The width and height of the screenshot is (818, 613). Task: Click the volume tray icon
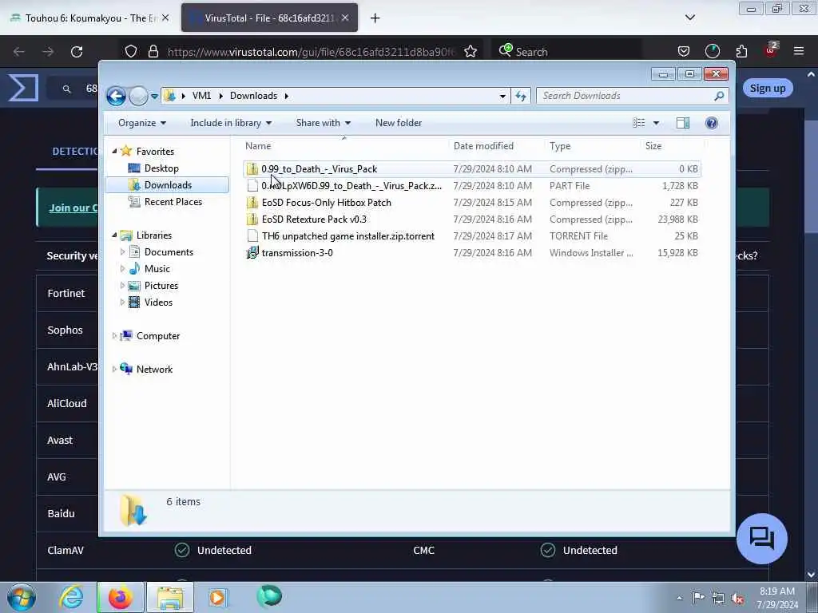tap(737, 598)
